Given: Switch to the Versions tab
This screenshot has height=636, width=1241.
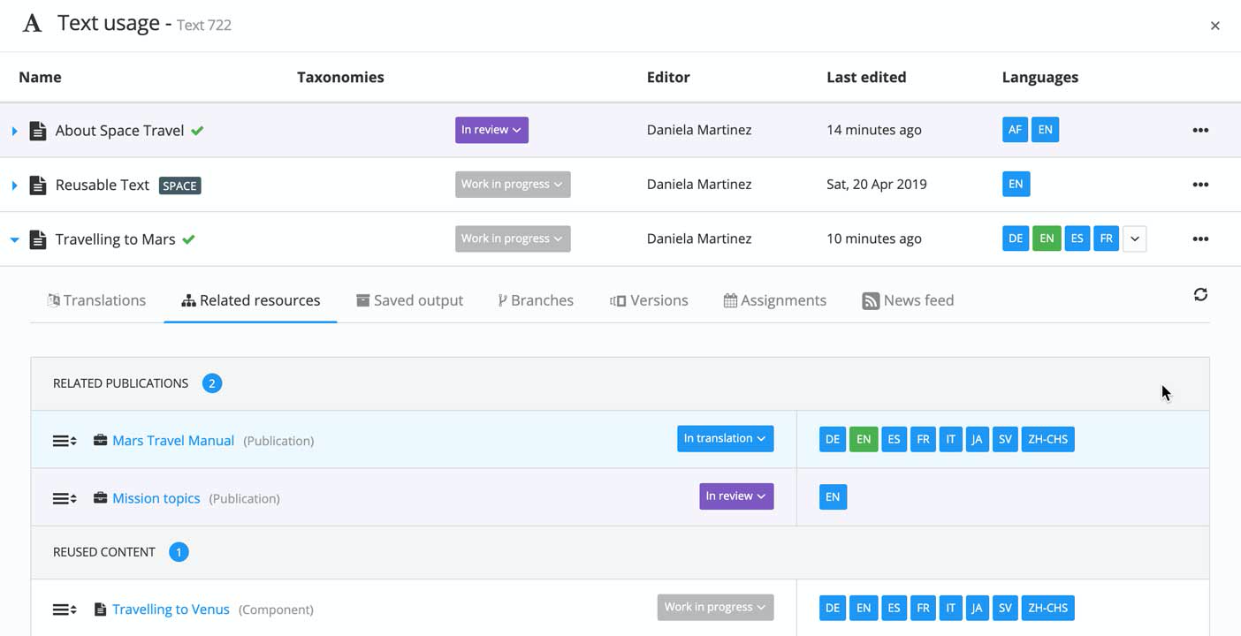Looking at the screenshot, I should click(x=649, y=300).
